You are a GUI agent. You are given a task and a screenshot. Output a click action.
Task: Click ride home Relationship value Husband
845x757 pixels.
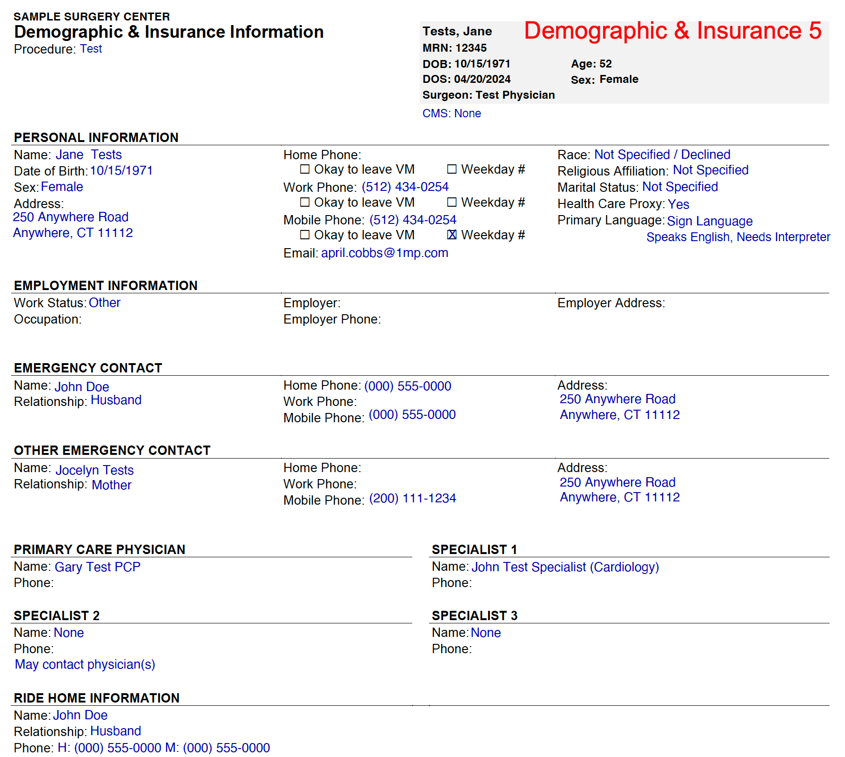pos(116,731)
